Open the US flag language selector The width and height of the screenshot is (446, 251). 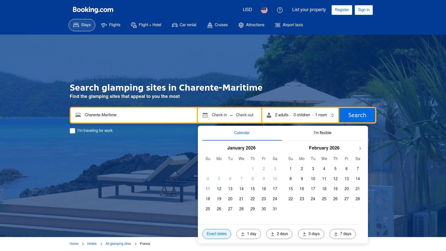click(264, 10)
